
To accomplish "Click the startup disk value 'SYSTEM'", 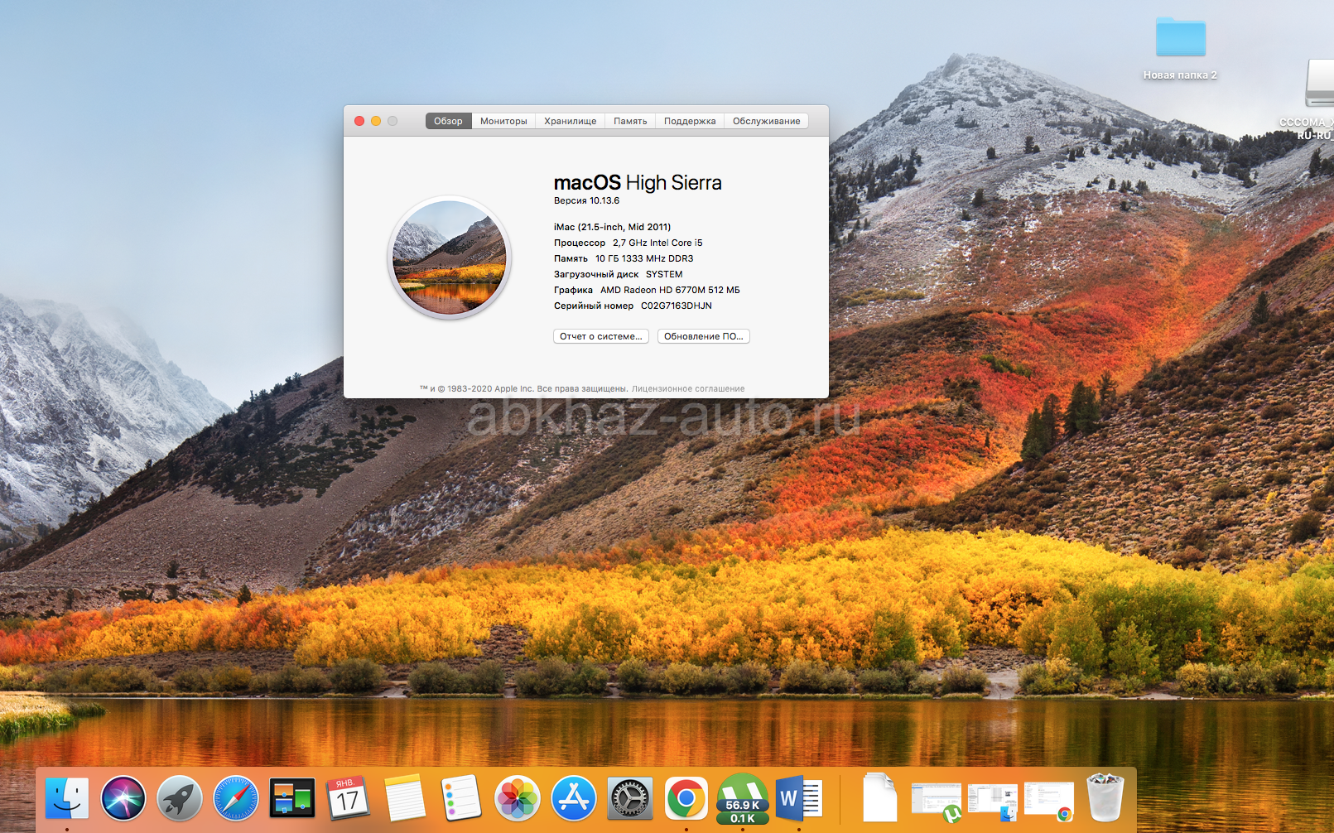I will point(664,274).
